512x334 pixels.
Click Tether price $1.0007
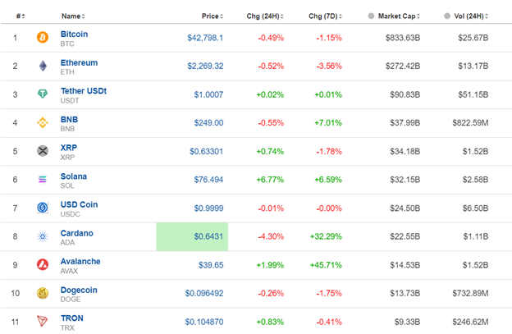(x=208, y=94)
